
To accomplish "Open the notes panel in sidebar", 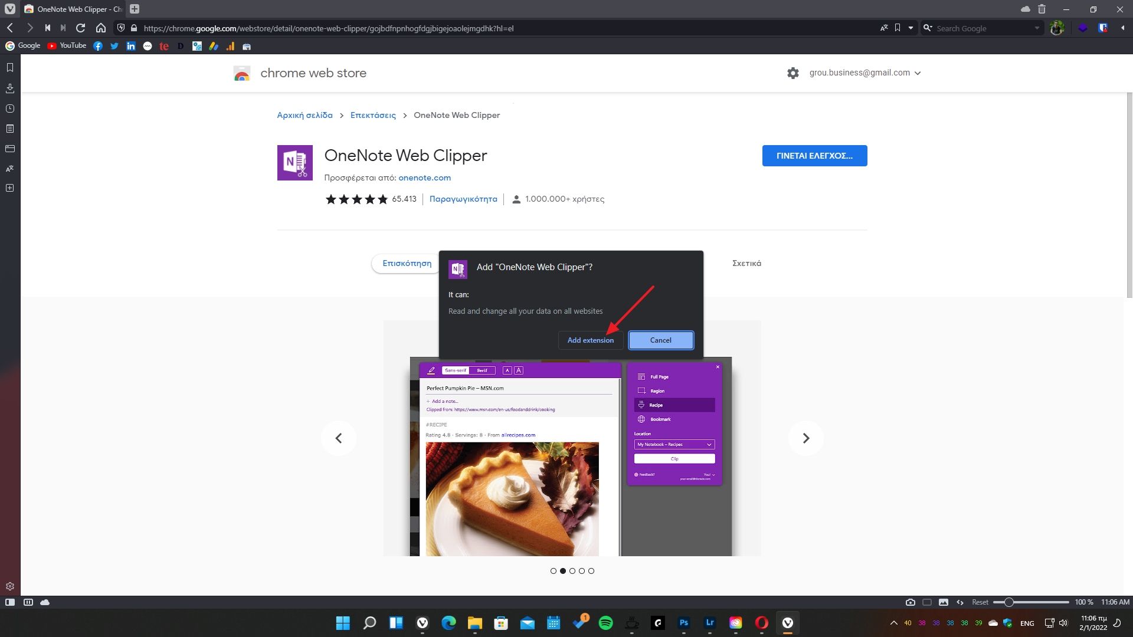I will click(9, 129).
